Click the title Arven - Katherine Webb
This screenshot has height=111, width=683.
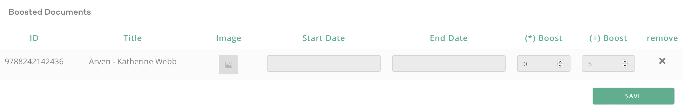click(133, 61)
